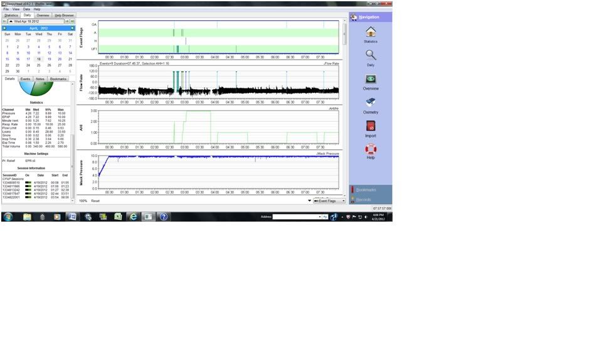
Task: Open the View menu
Action: point(16,9)
